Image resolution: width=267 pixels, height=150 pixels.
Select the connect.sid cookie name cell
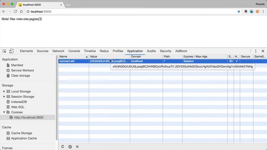point(73,61)
